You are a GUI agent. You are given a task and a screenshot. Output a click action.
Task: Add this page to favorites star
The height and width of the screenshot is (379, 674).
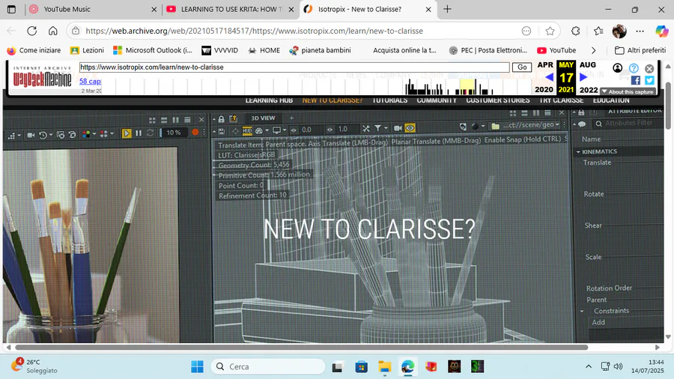click(x=550, y=31)
